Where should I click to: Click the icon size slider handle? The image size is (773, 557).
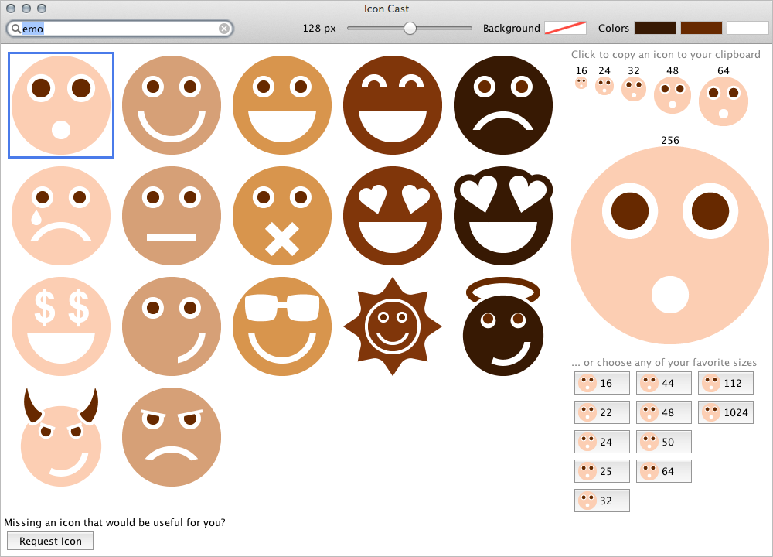coord(410,28)
